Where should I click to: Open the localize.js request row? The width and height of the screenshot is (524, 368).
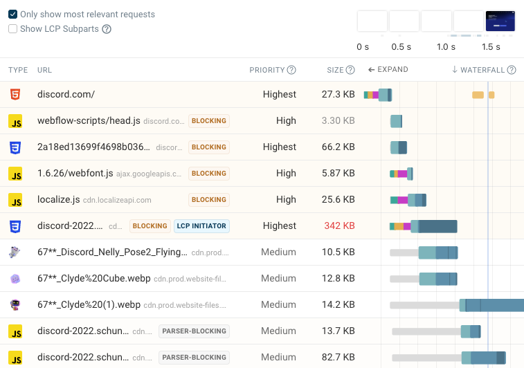[60, 200]
